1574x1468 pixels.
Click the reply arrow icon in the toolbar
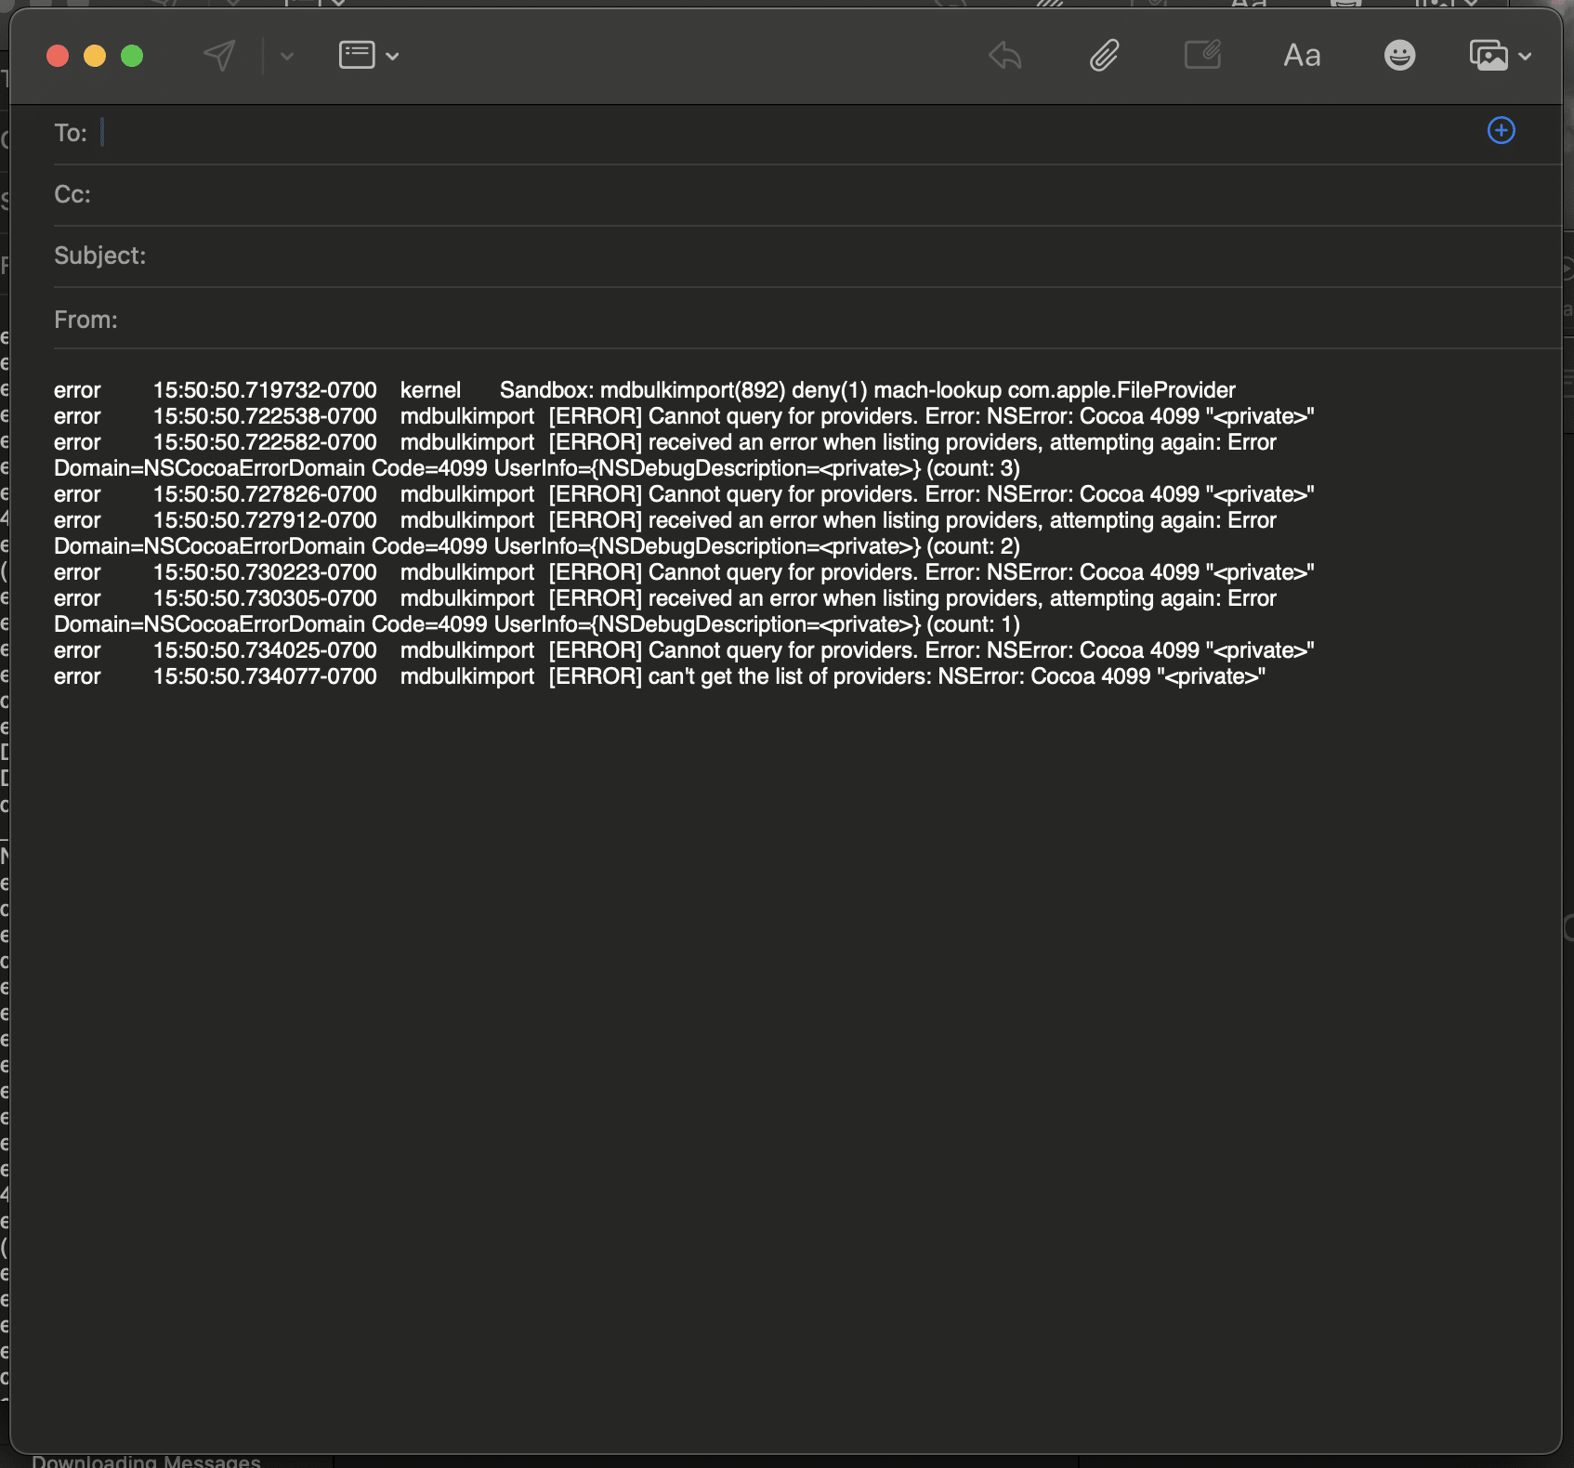pos(1004,55)
